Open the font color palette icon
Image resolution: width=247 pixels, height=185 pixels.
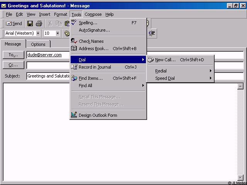pyautogui.click(x=67, y=34)
